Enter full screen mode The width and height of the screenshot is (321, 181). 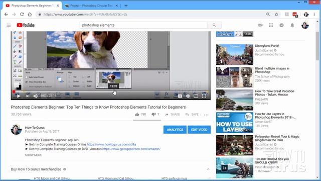(x=204, y=96)
